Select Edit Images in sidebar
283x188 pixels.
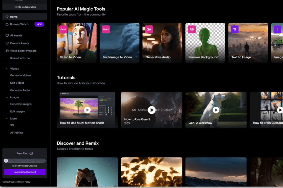(17, 111)
